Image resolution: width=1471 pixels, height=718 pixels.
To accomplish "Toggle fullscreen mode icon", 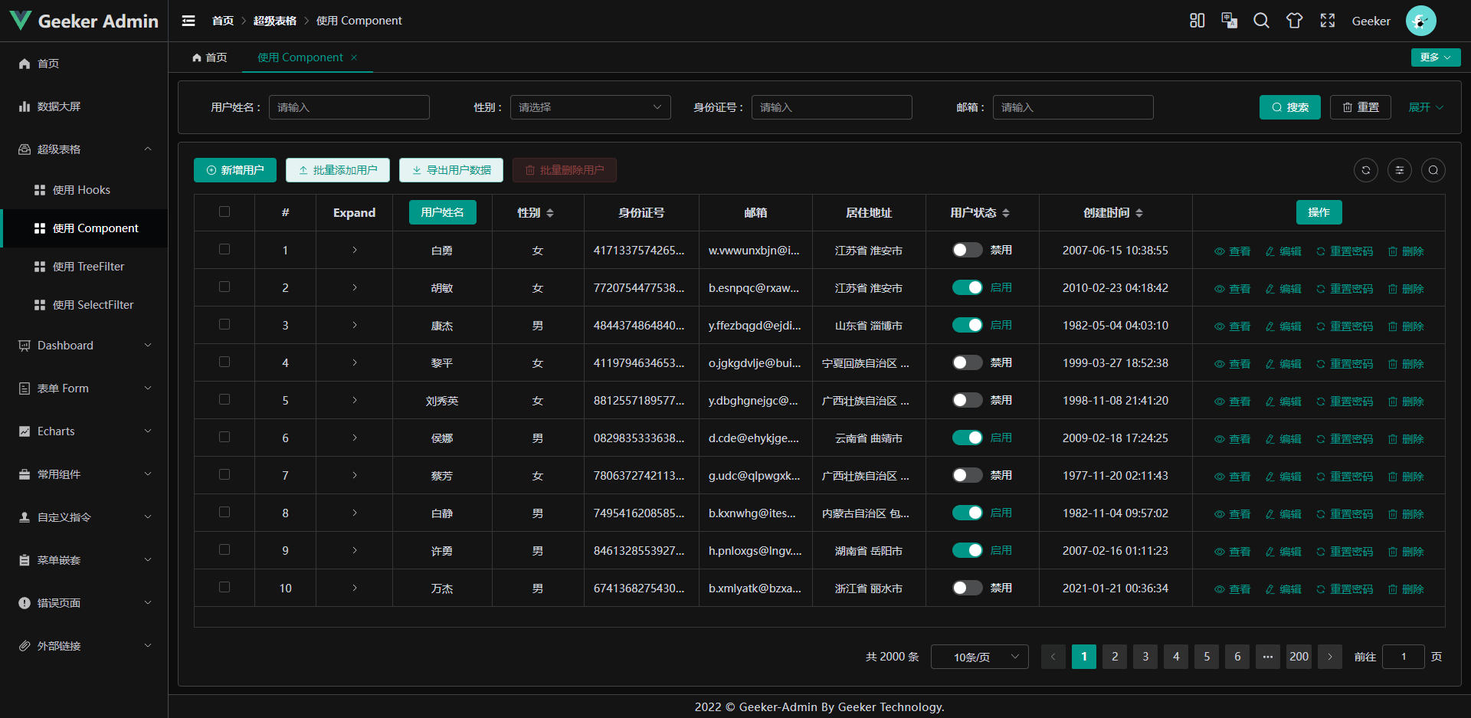I will 1327,21.
